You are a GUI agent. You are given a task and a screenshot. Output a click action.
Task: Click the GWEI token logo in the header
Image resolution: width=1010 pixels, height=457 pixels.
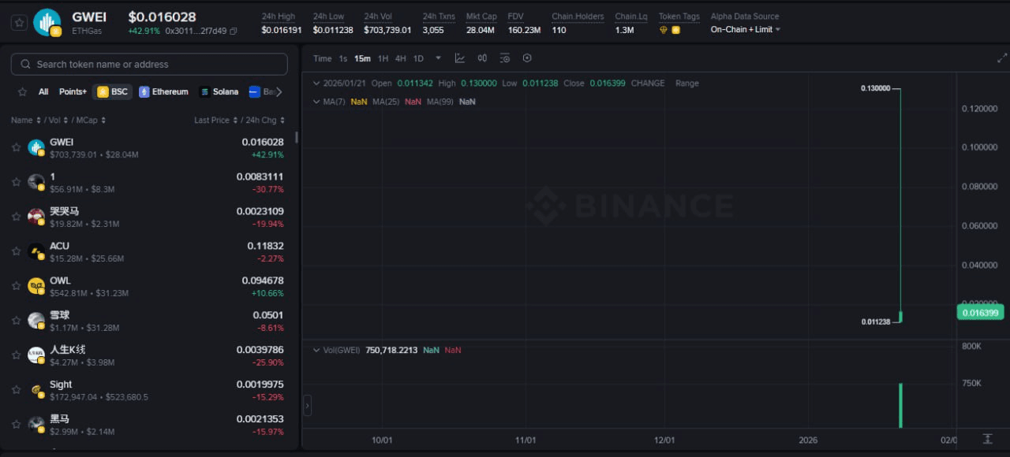click(x=46, y=22)
